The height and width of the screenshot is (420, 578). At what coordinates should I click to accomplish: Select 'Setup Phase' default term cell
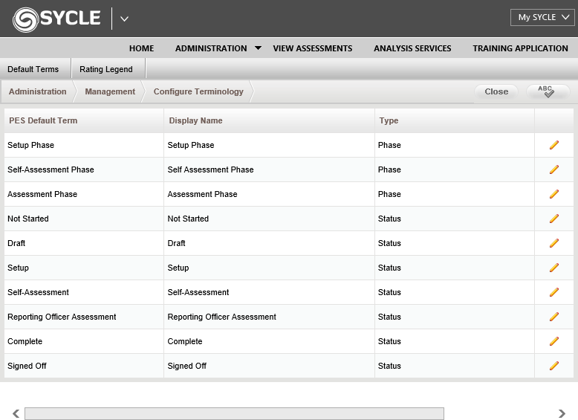tap(84, 145)
